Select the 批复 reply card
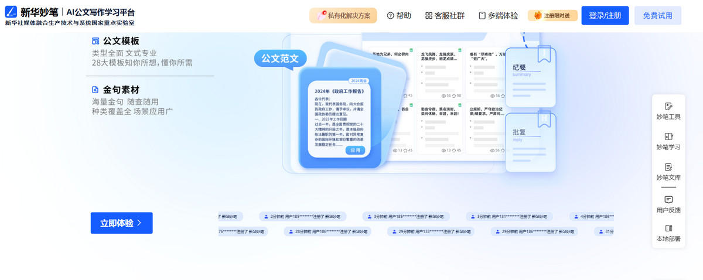Viewport: 703px width, 280px height. pos(530,143)
